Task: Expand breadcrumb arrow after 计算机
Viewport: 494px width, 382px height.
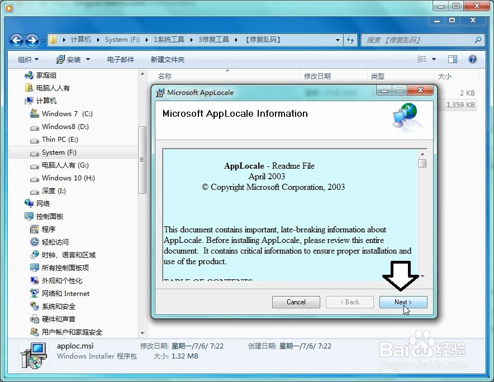Action: 98,40
